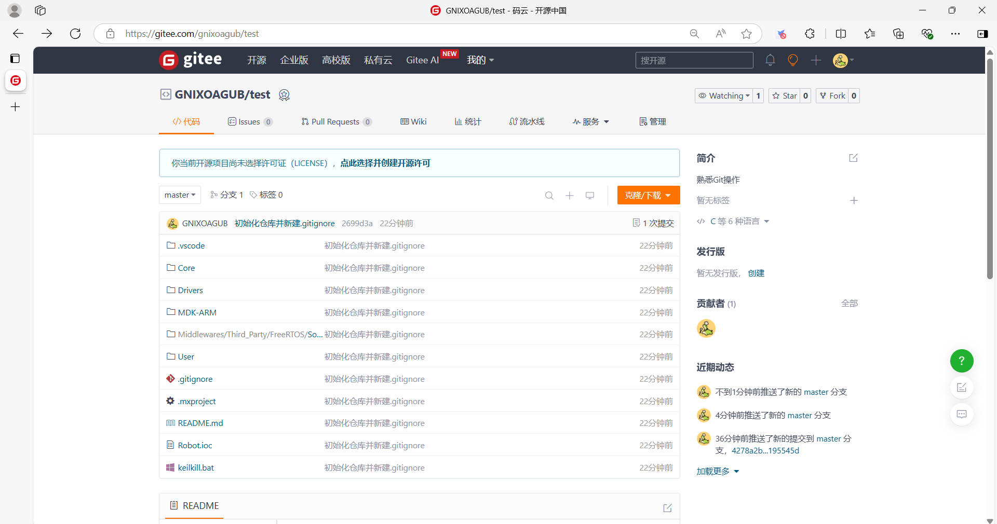Screen dimensions: 997x524
Task: Click the plus icon in Gitee header
Action: (x=816, y=60)
